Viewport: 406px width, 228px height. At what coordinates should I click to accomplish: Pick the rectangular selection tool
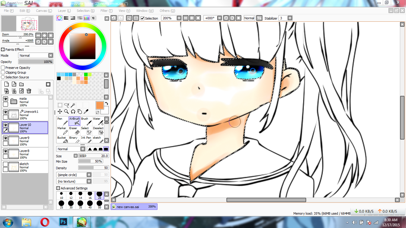[x=60, y=105]
